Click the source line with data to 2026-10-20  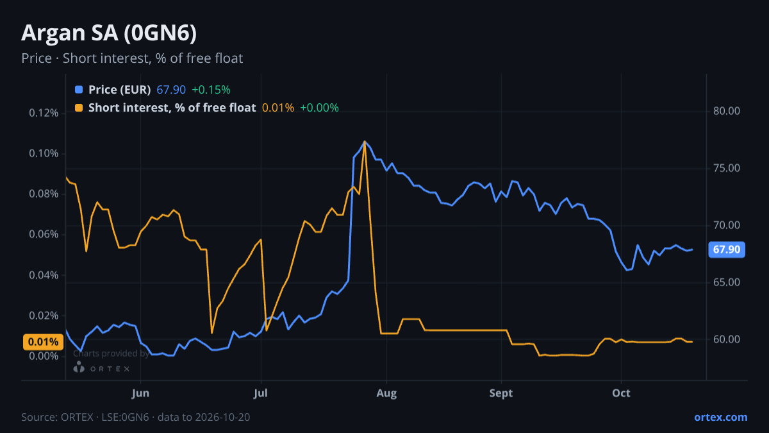tap(136, 417)
